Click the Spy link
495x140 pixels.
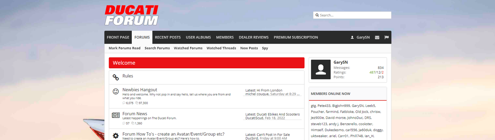point(265,48)
